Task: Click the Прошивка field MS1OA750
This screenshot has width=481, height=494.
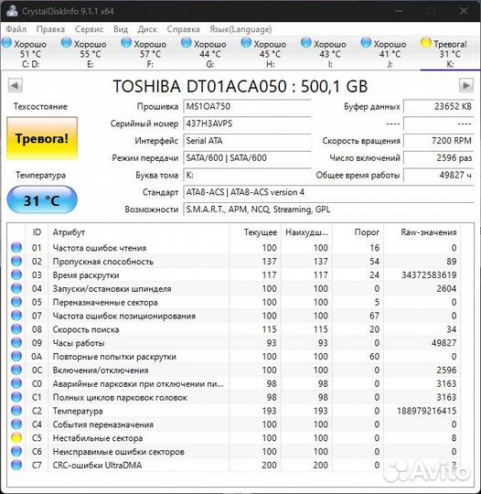Action: [x=247, y=106]
